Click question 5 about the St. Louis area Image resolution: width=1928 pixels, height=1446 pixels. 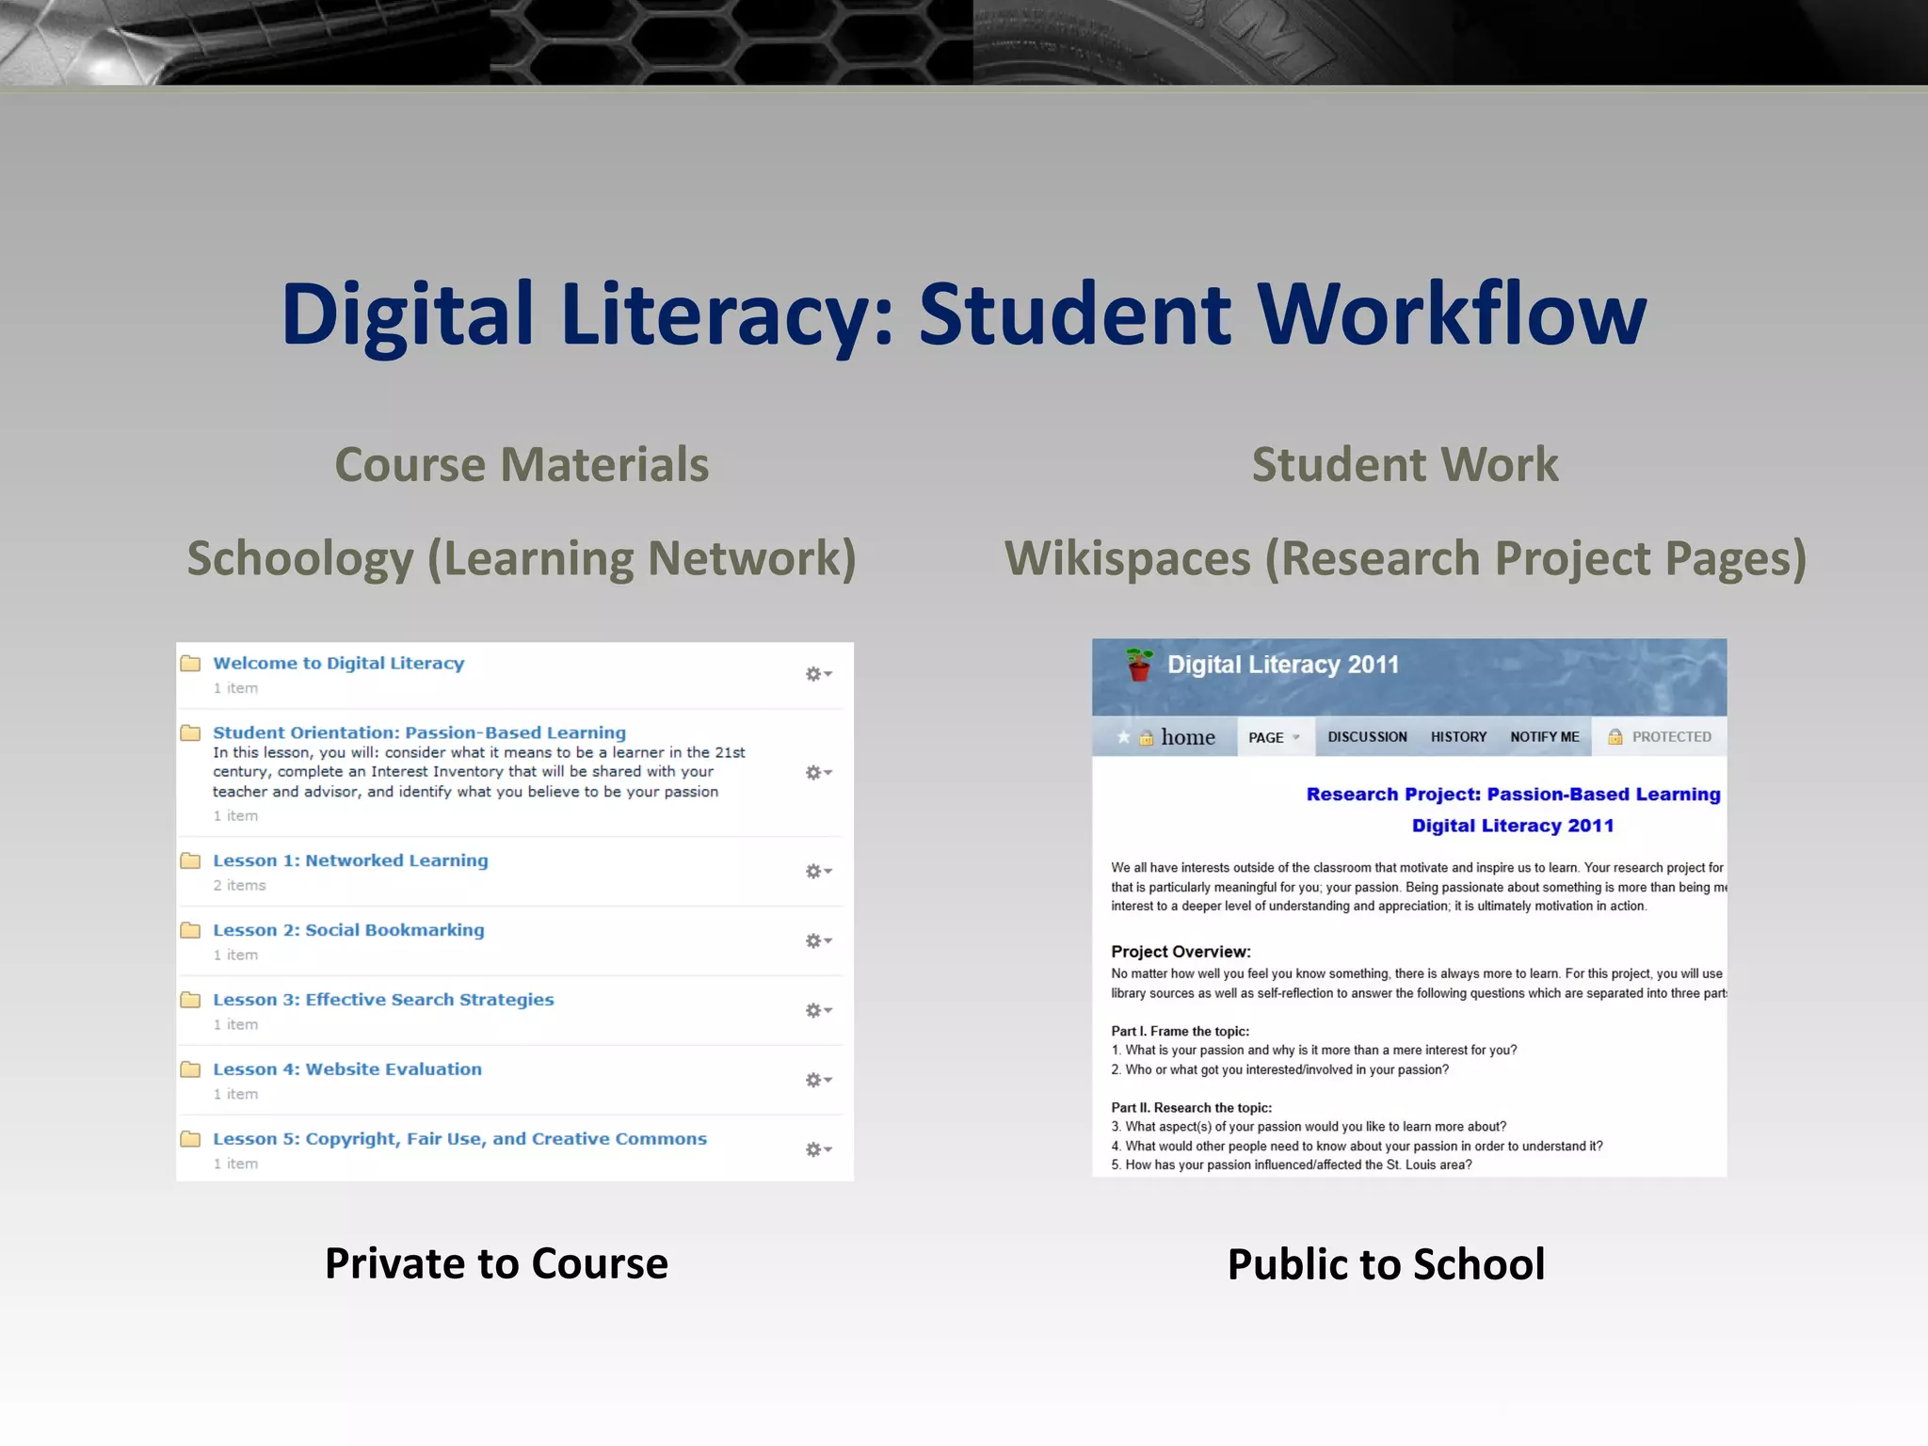[x=1292, y=1165]
